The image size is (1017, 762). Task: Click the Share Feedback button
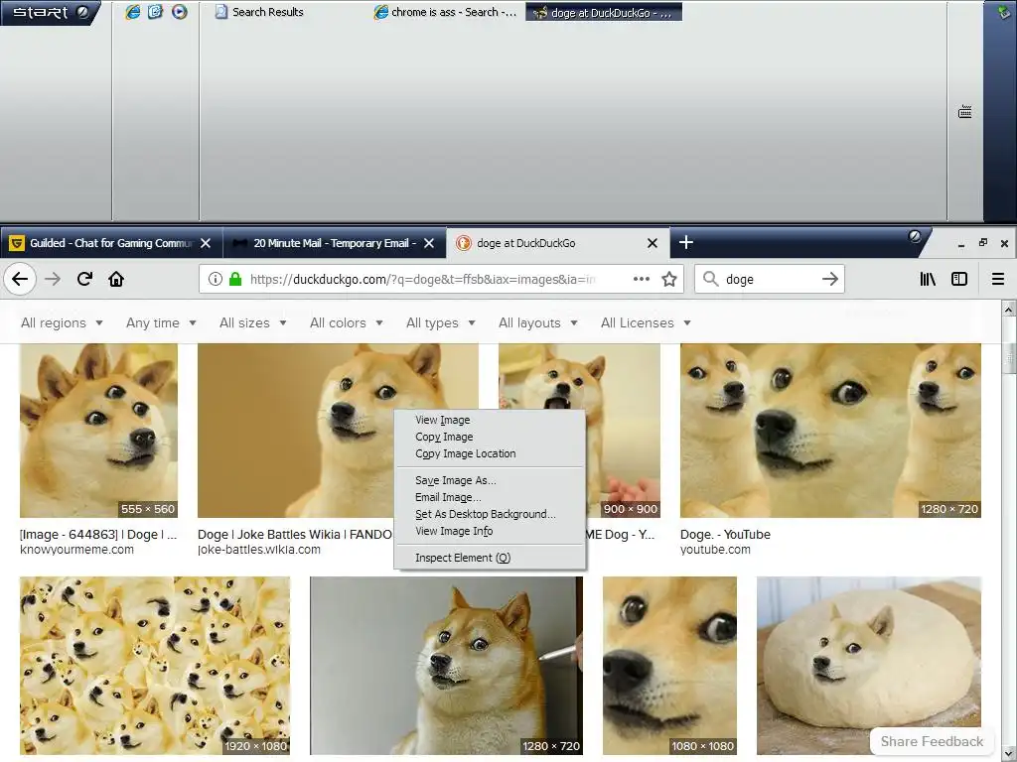(x=932, y=741)
